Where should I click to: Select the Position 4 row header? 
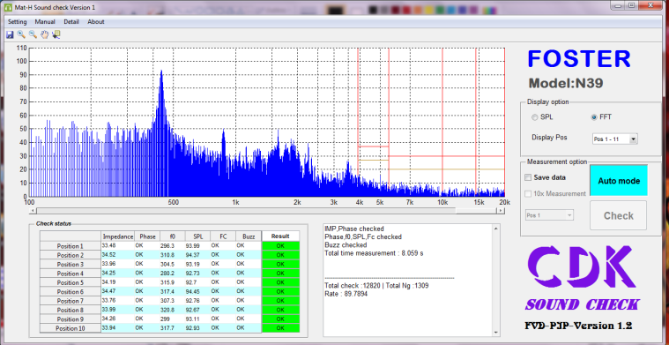71,274
